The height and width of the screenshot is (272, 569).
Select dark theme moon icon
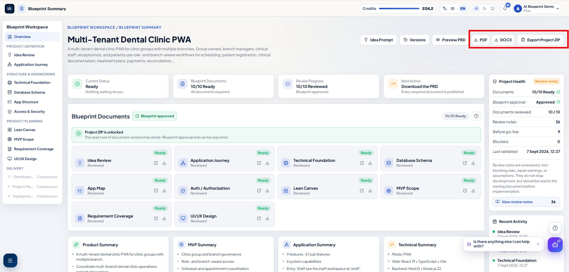click(x=484, y=9)
